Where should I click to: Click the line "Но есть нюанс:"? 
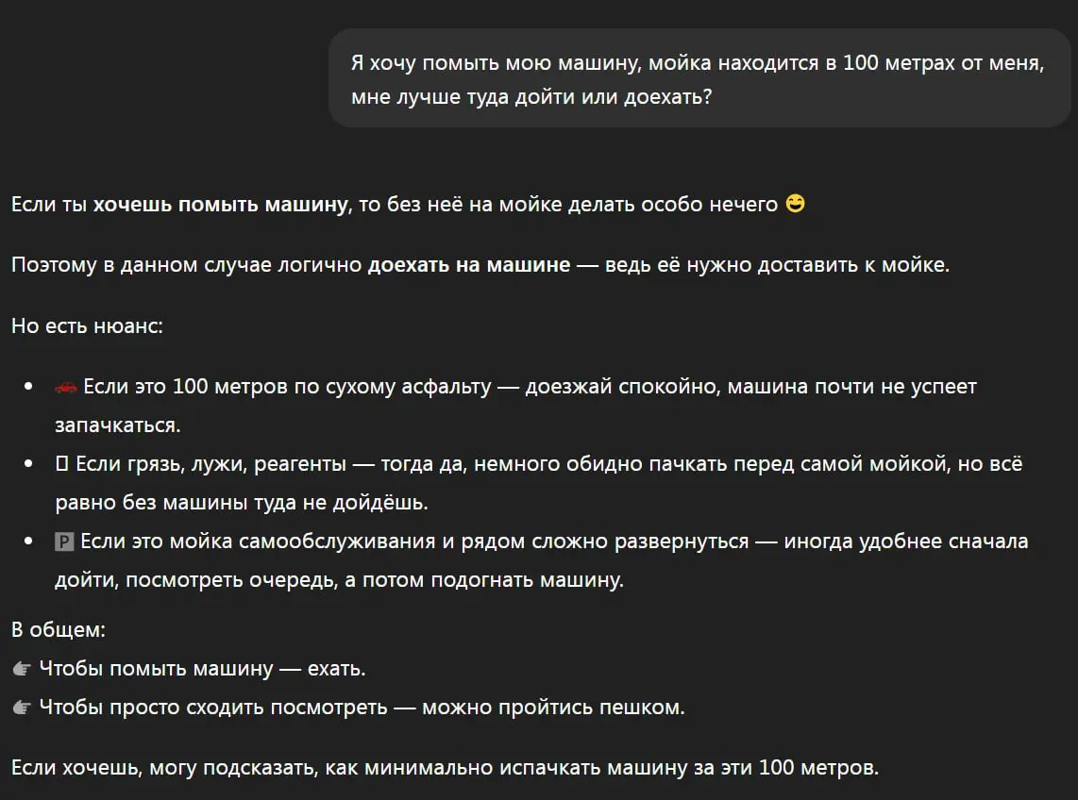87,325
